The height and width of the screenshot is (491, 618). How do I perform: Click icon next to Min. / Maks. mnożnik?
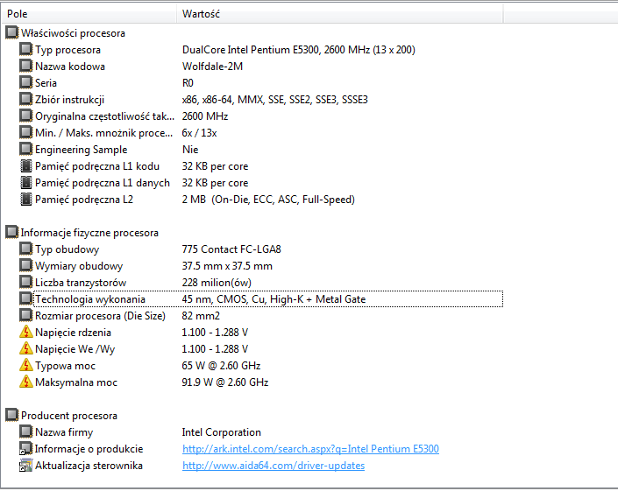point(26,132)
